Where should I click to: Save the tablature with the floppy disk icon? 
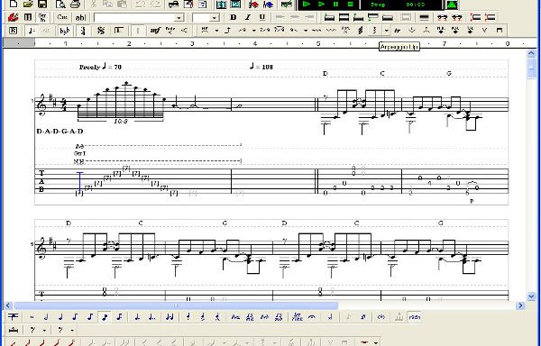point(42,5)
